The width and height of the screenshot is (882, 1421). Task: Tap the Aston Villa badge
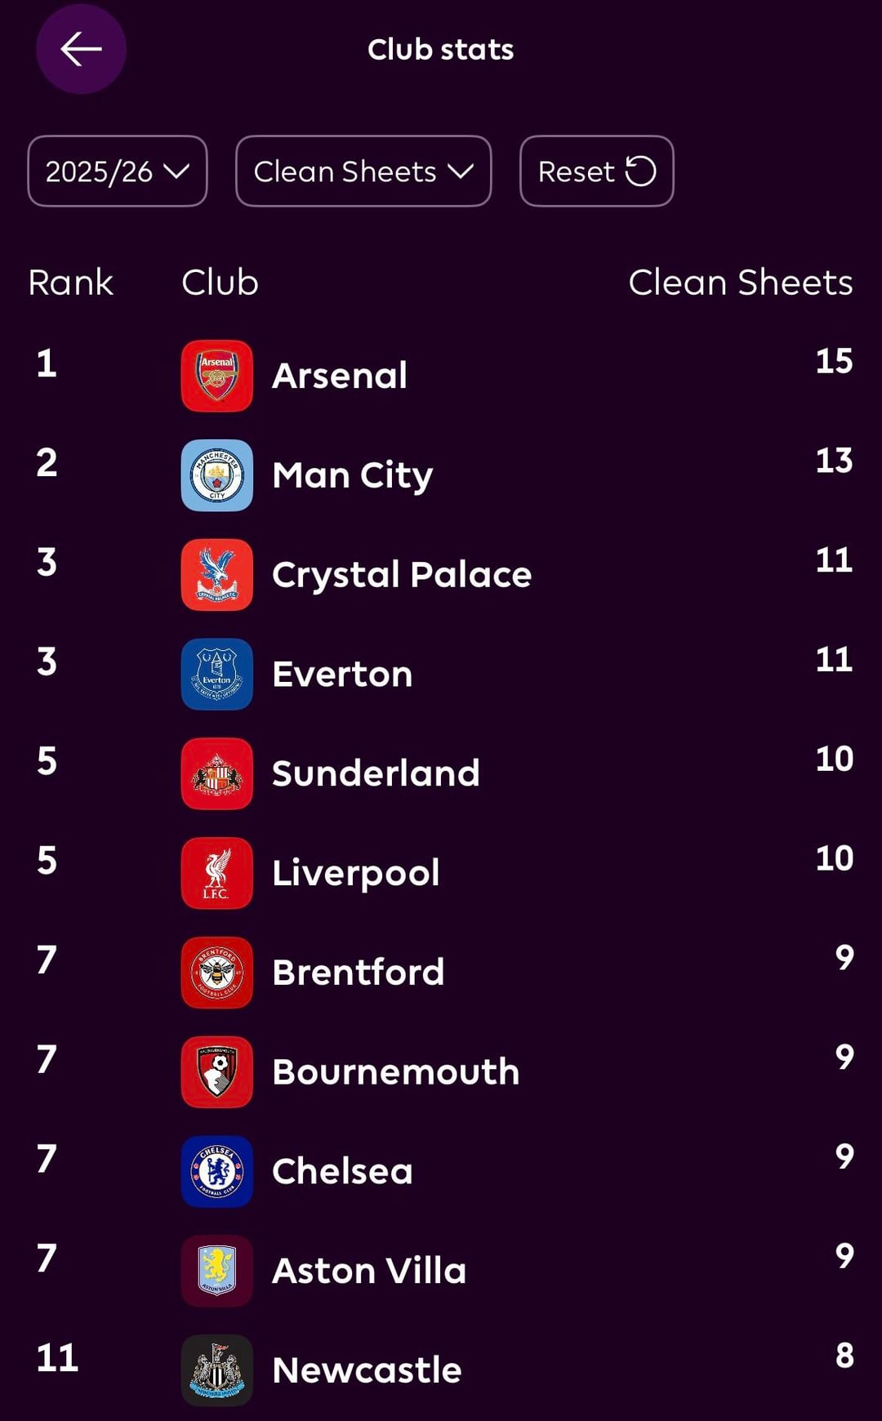pos(216,1271)
